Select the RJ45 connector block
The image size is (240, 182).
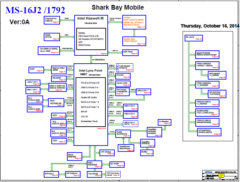(36, 70)
